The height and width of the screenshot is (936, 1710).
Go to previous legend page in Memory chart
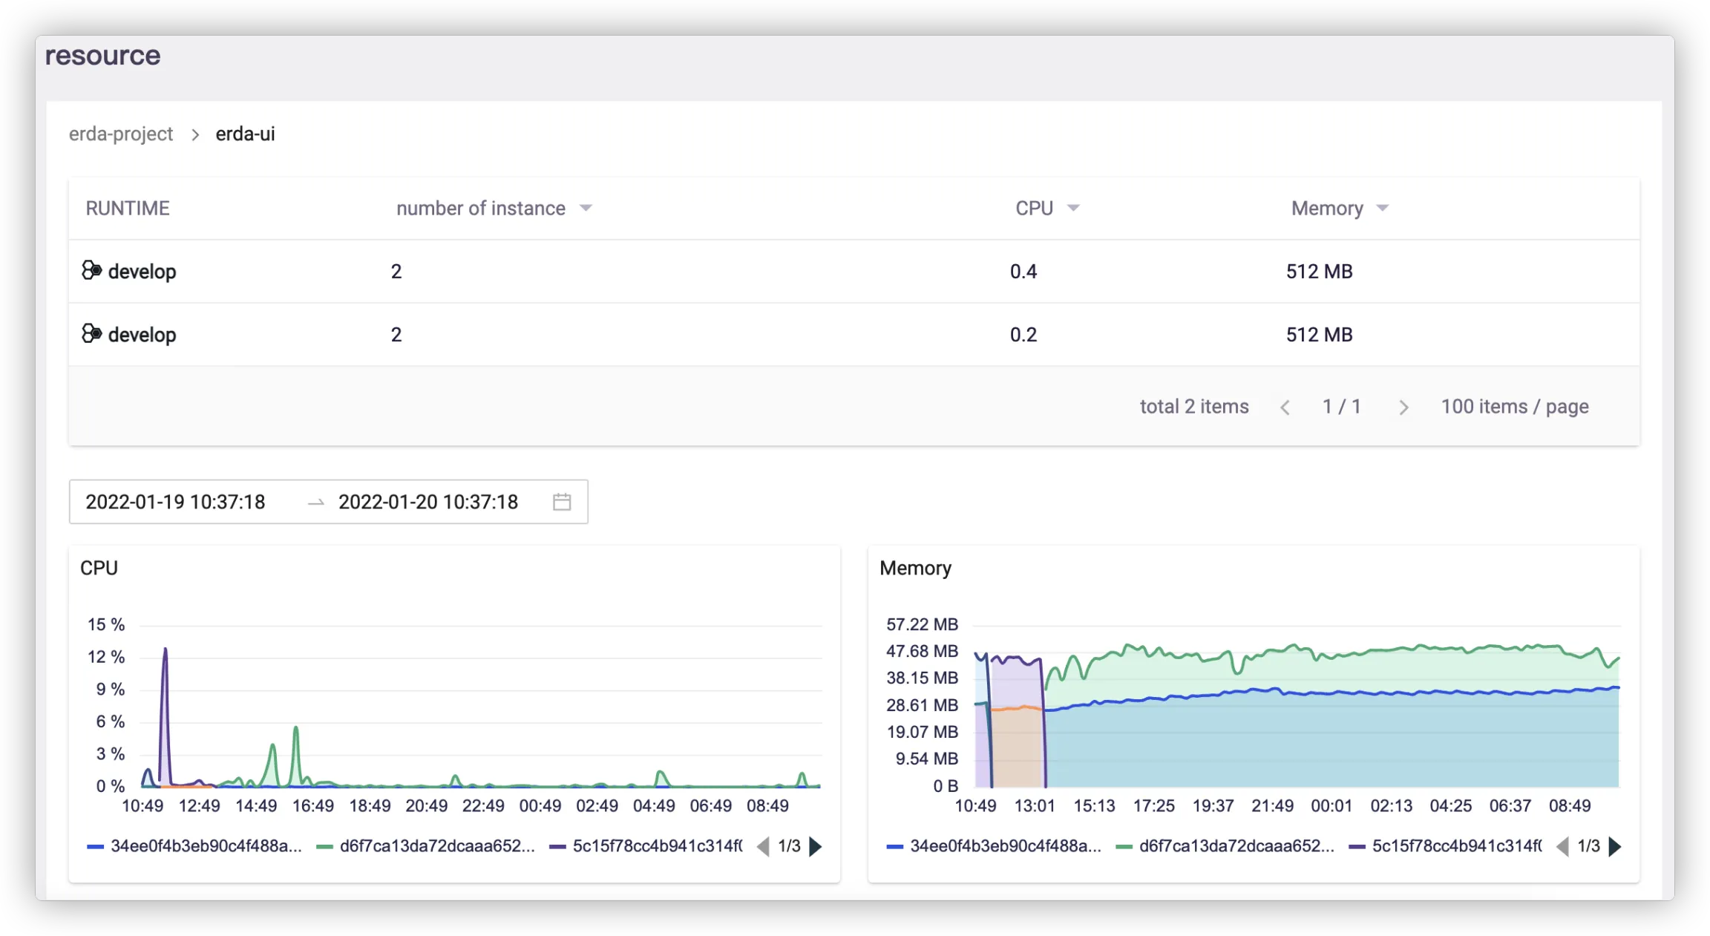[1562, 846]
